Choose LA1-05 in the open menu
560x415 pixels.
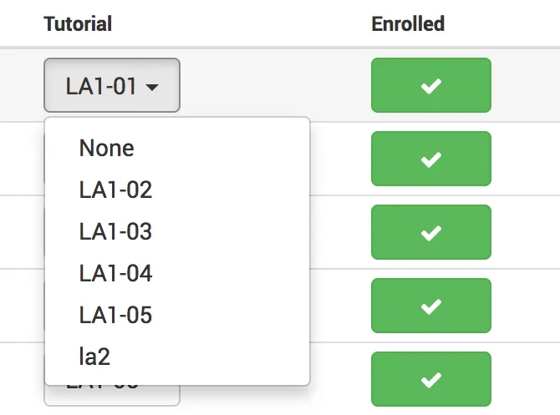115,315
